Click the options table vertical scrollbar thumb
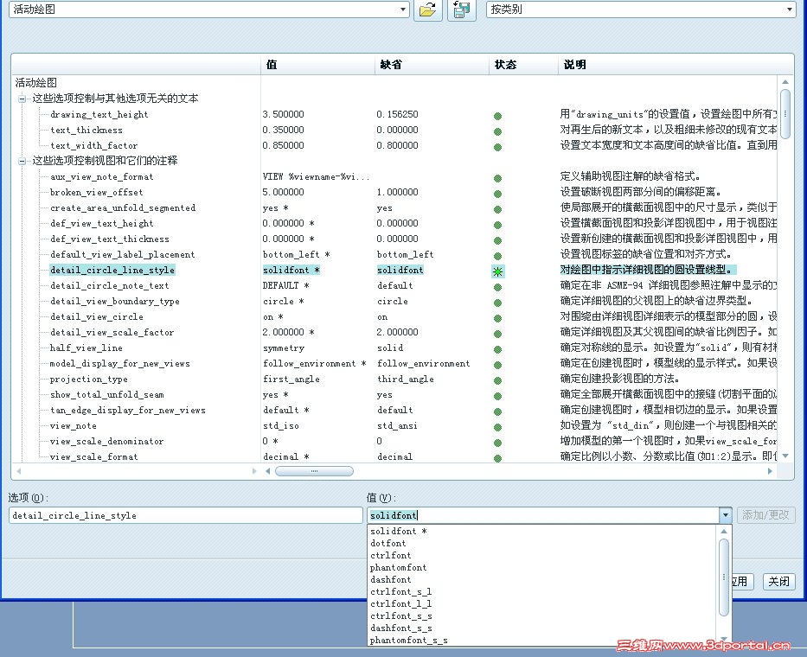This screenshot has height=657, width=807. [785, 114]
